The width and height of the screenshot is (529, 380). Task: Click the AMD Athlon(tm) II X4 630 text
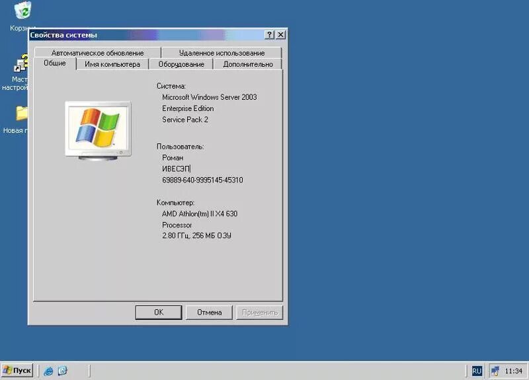[200, 213]
